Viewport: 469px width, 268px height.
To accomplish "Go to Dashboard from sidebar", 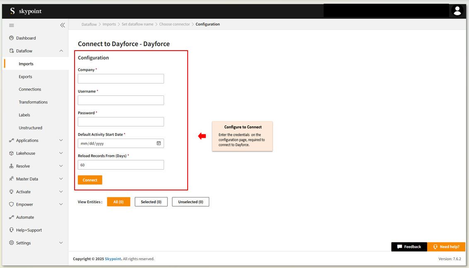I will (26, 38).
